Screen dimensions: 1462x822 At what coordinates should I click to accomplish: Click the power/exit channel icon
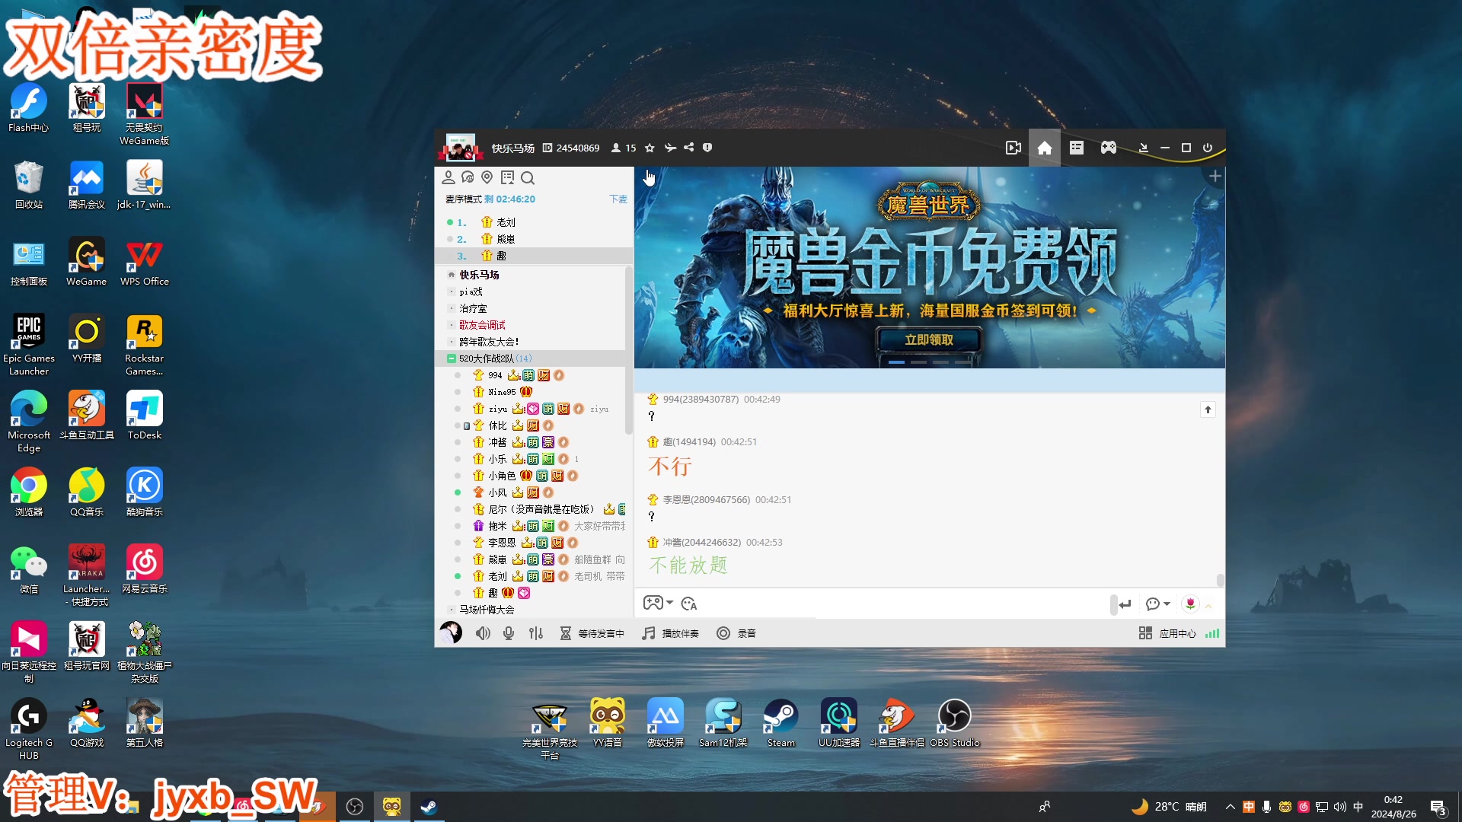pyautogui.click(x=1208, y=148)
